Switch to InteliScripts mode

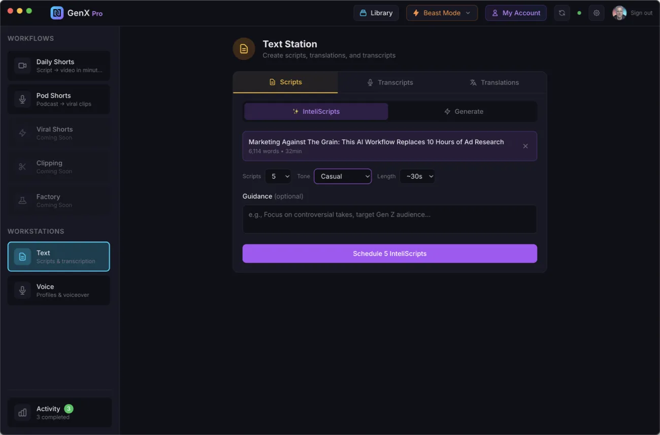(316, 111)
